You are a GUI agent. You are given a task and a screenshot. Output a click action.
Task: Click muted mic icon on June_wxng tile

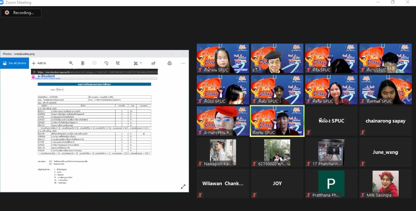[363, 164]
